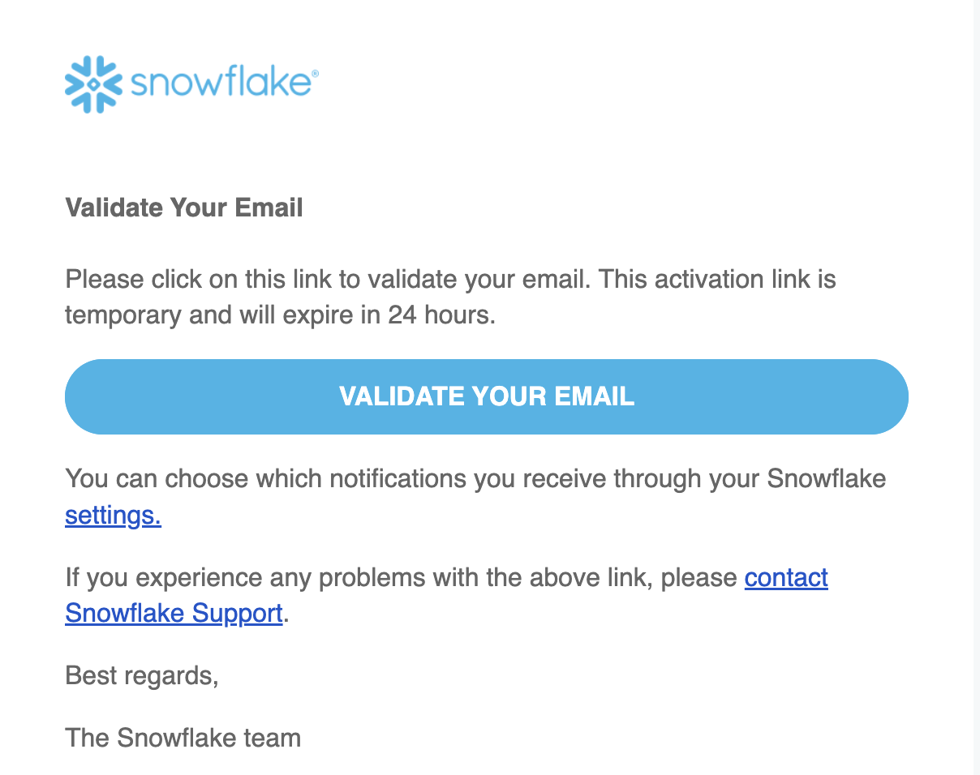Select the Validate Your Email heading
980x775 pixels.
point(183,208)
